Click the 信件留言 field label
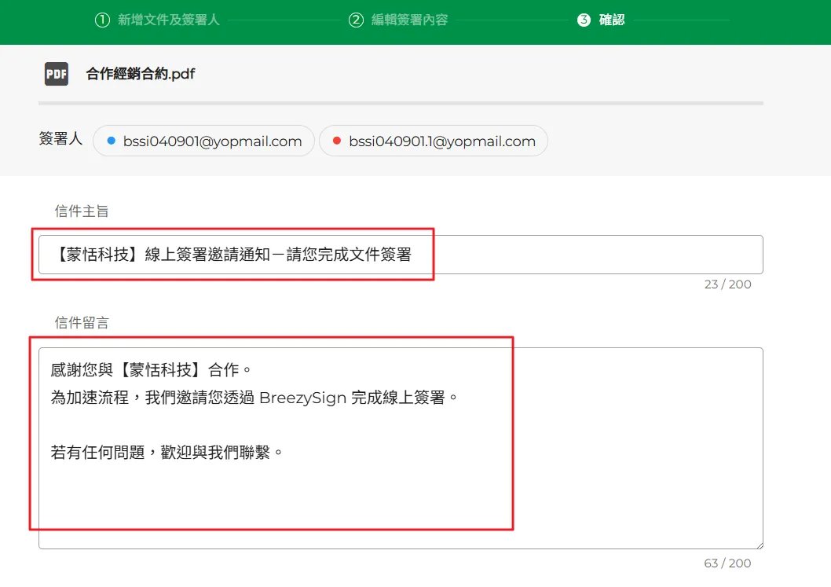 point(82,323)
